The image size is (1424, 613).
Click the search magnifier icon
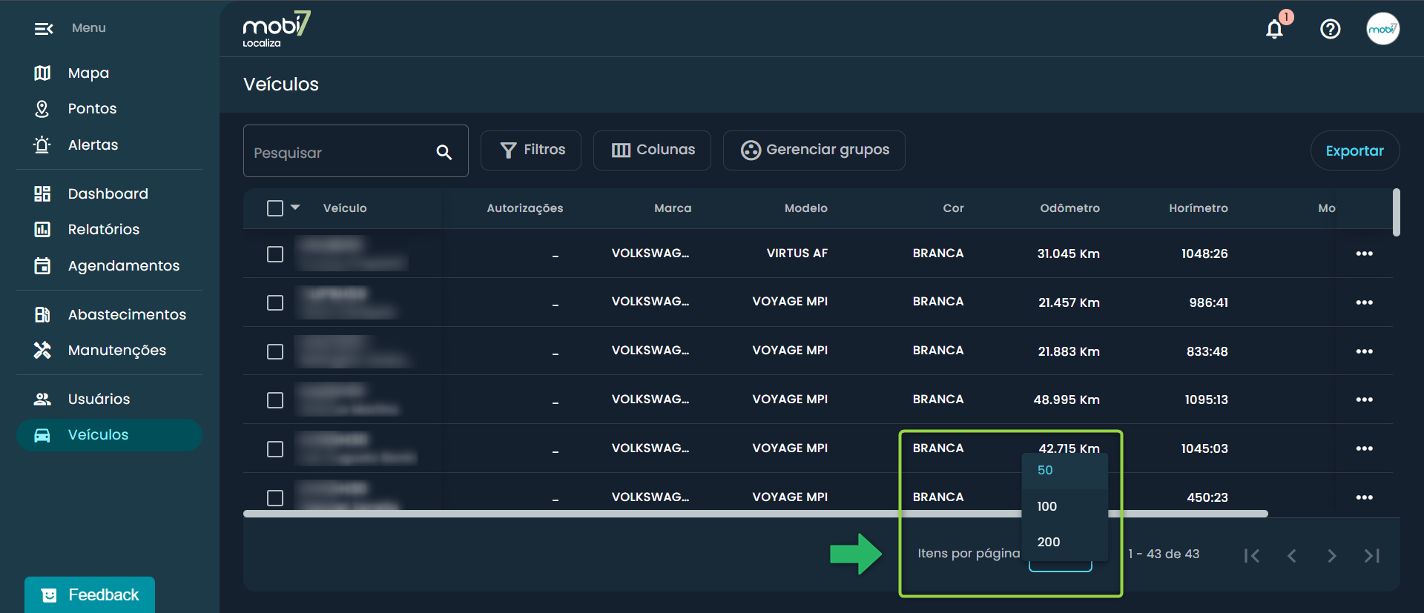444,152
